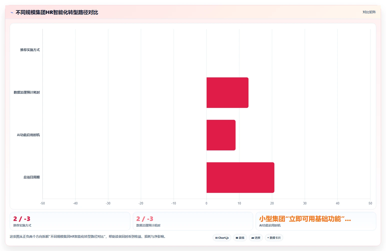
Task: Click the lightning icon beside the chart title
Action: pos(12,13)
